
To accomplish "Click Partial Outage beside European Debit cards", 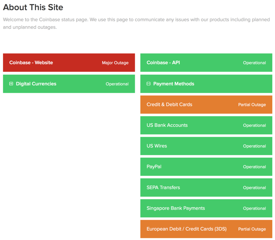I will [x=252, y=229].
